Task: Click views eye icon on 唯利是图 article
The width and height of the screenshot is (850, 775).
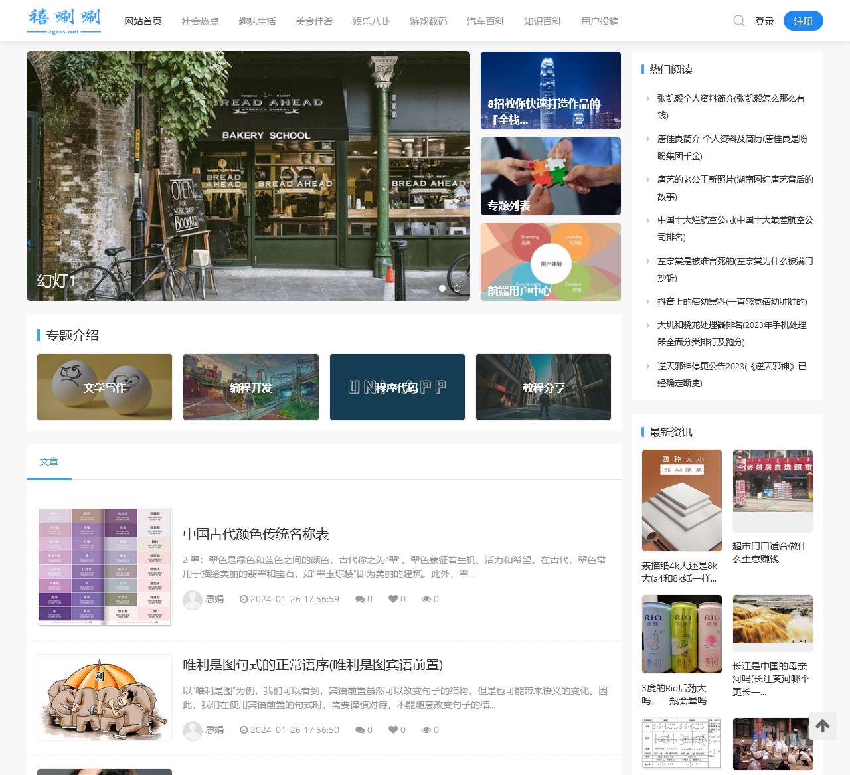Action: tap(426, 730)
